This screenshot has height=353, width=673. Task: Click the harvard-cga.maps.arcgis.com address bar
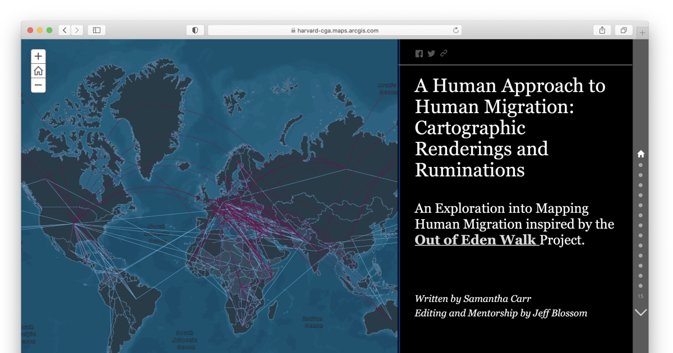(335, 30)
